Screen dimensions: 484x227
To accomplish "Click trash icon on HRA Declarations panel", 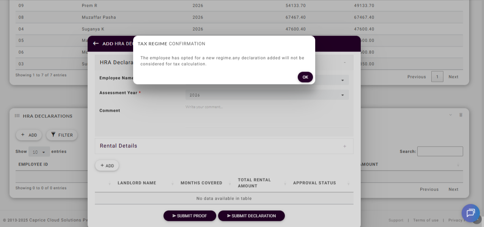I will click(461, 115).
